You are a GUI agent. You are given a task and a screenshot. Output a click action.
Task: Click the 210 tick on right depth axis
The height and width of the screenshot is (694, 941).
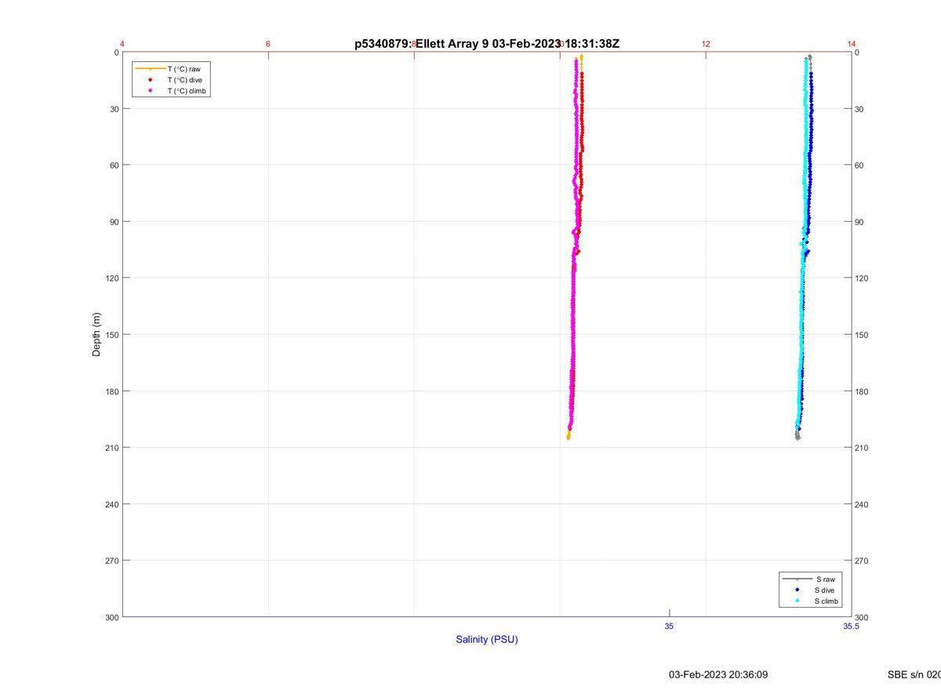(x=862, y=448)
